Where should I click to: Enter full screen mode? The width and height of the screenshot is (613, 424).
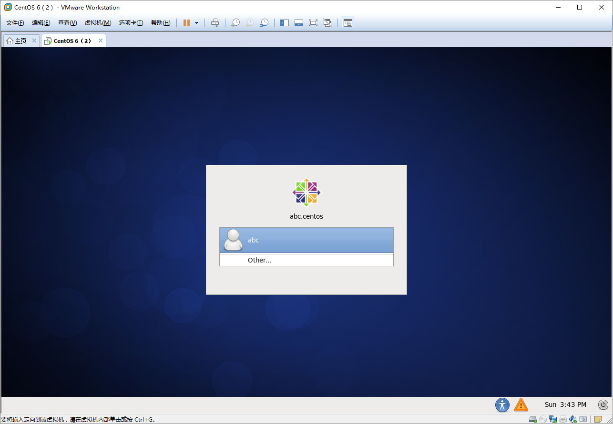click(x=313, y=23)
